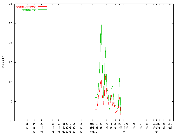Select the "commits" legend label

[29, 9]
